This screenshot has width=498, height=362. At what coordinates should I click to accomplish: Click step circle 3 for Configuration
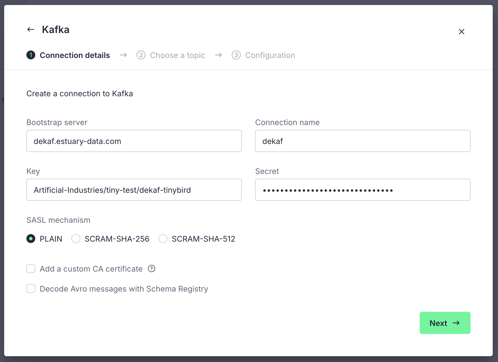click(236, 55)
